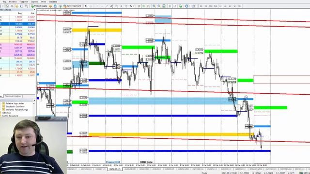The height and width of the screenshot is (174, 310).
Task: Toggle the Terminal panel toolbar icon
Action: pos(21,6)
